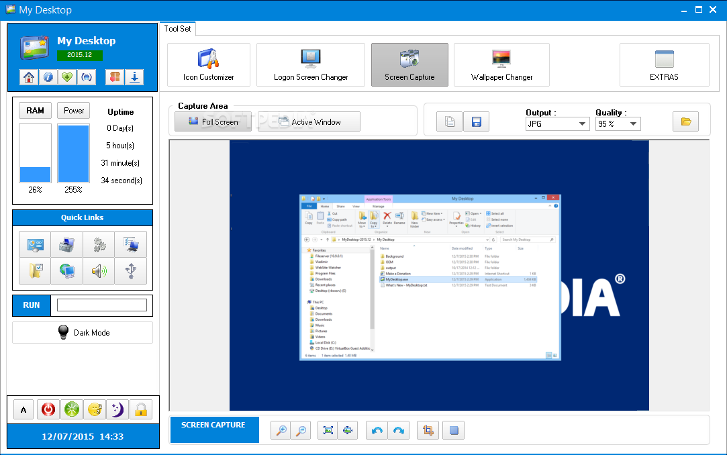This screenshot has height=455, width=727.
Task: Zoom out of the captured image
Action: point(301,430)
